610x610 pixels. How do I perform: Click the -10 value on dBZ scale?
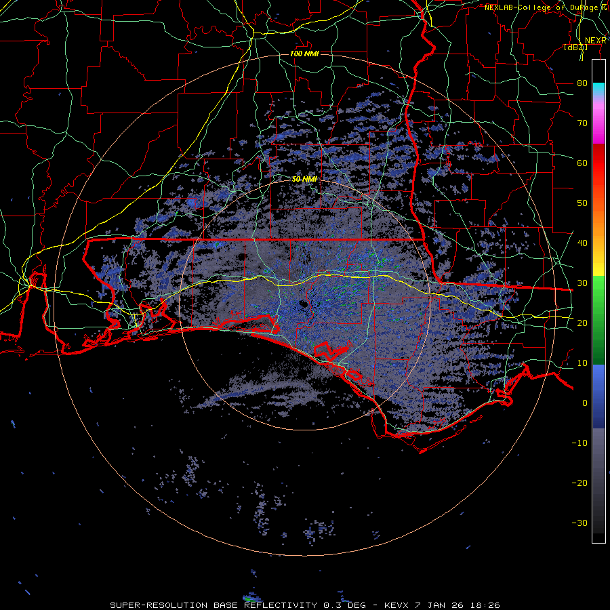(x=579, y=443)
